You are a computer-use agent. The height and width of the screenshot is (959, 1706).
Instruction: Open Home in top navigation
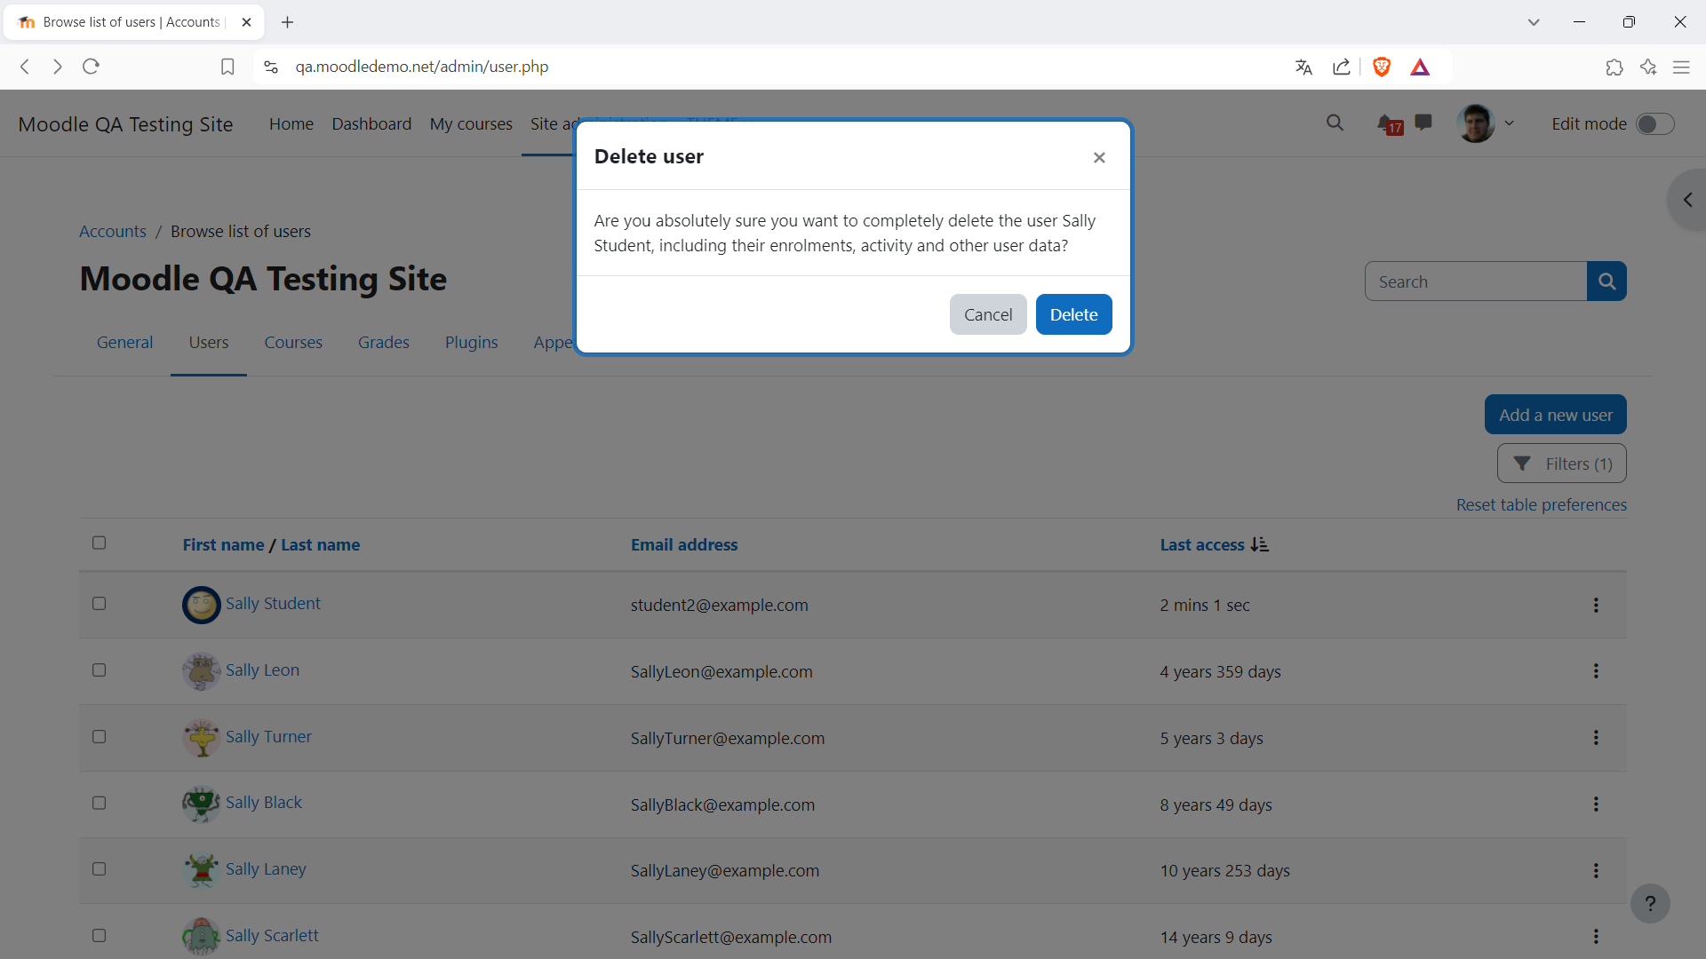(291, 124)
